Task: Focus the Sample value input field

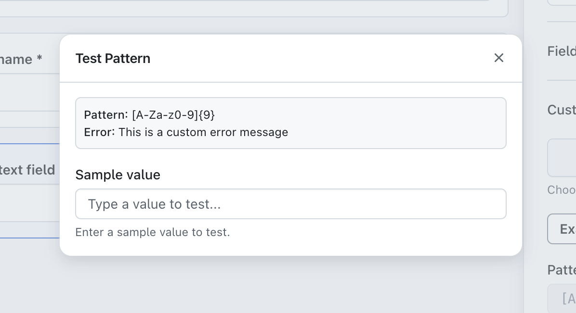Action: pyautogui.click(x=290, y=204)
